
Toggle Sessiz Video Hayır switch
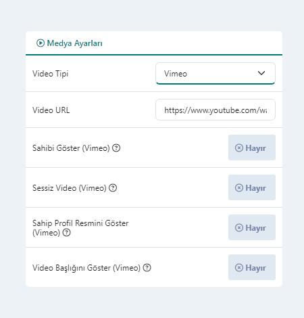click(x=252, y=187)
